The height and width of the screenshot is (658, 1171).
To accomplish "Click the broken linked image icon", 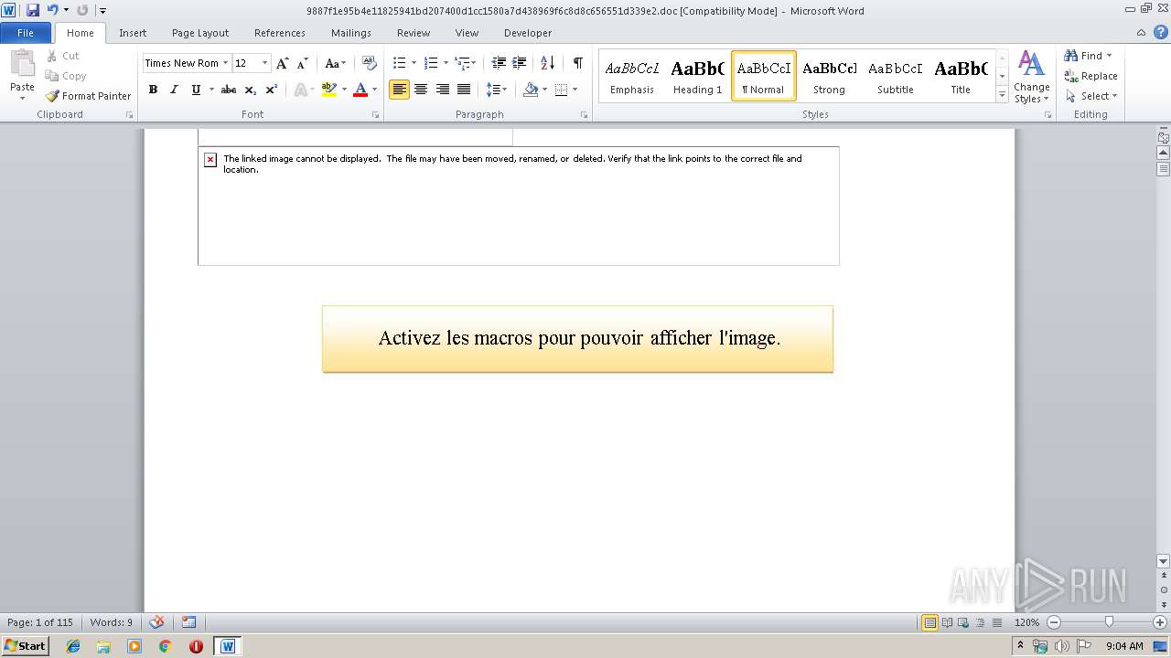I will coord(210,160).
